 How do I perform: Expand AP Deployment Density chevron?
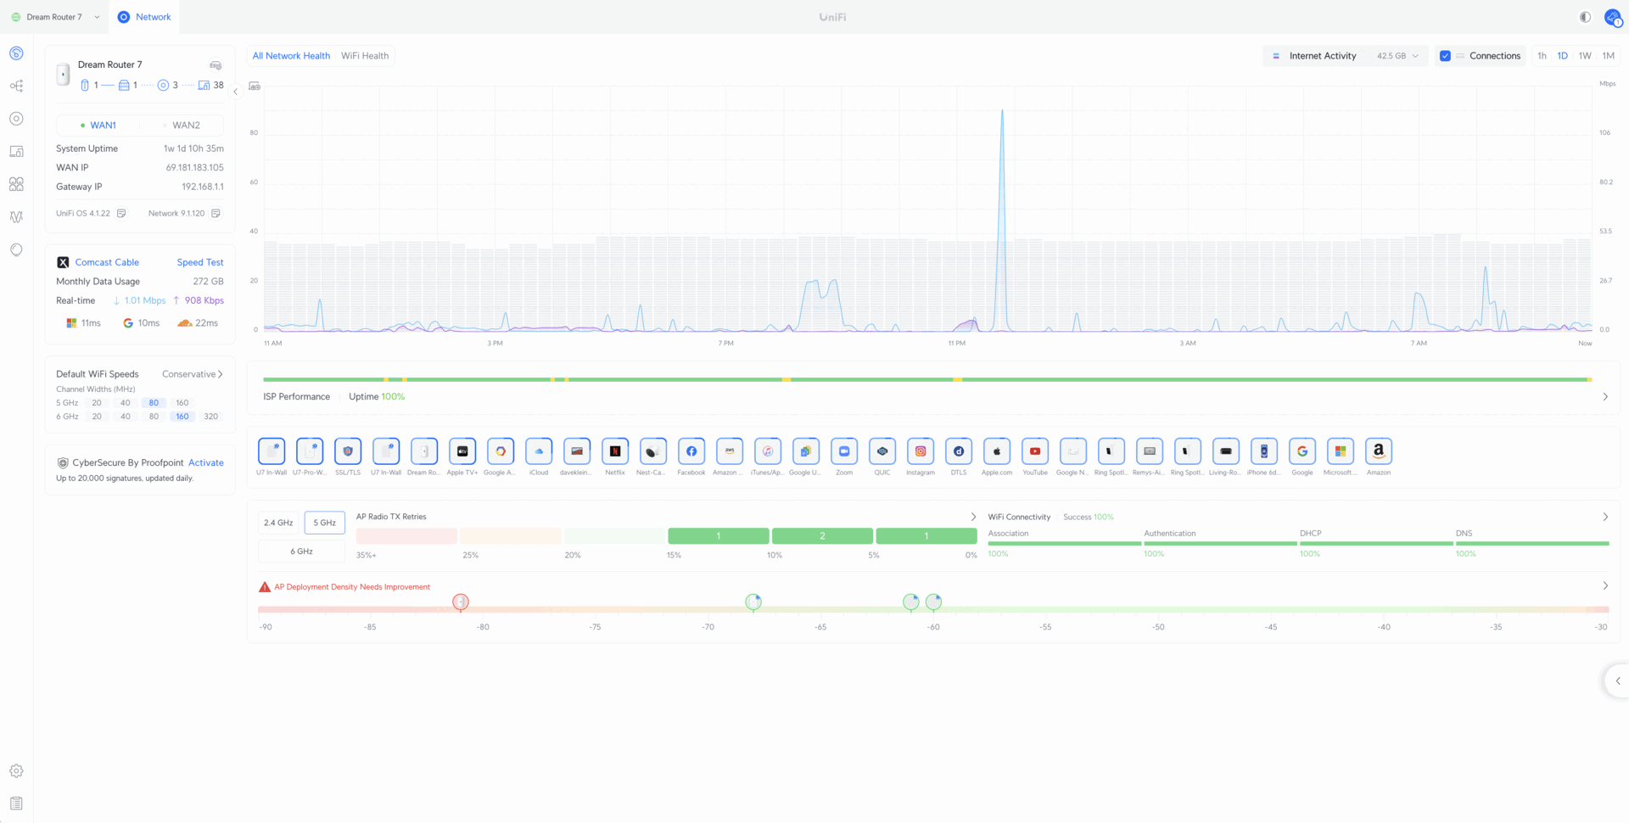1605,586
